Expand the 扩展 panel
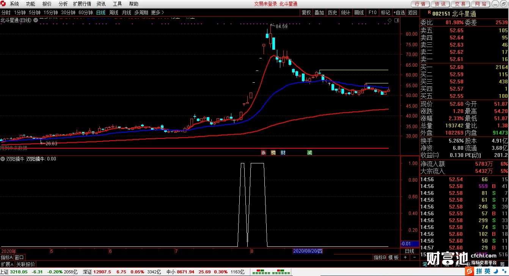This screenshot has width=509, height=276. (8, 264)
